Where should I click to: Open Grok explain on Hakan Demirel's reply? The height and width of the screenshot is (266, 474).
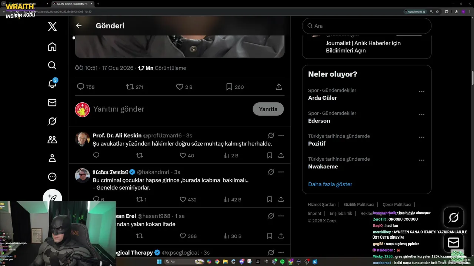click(x=271, y=172)
